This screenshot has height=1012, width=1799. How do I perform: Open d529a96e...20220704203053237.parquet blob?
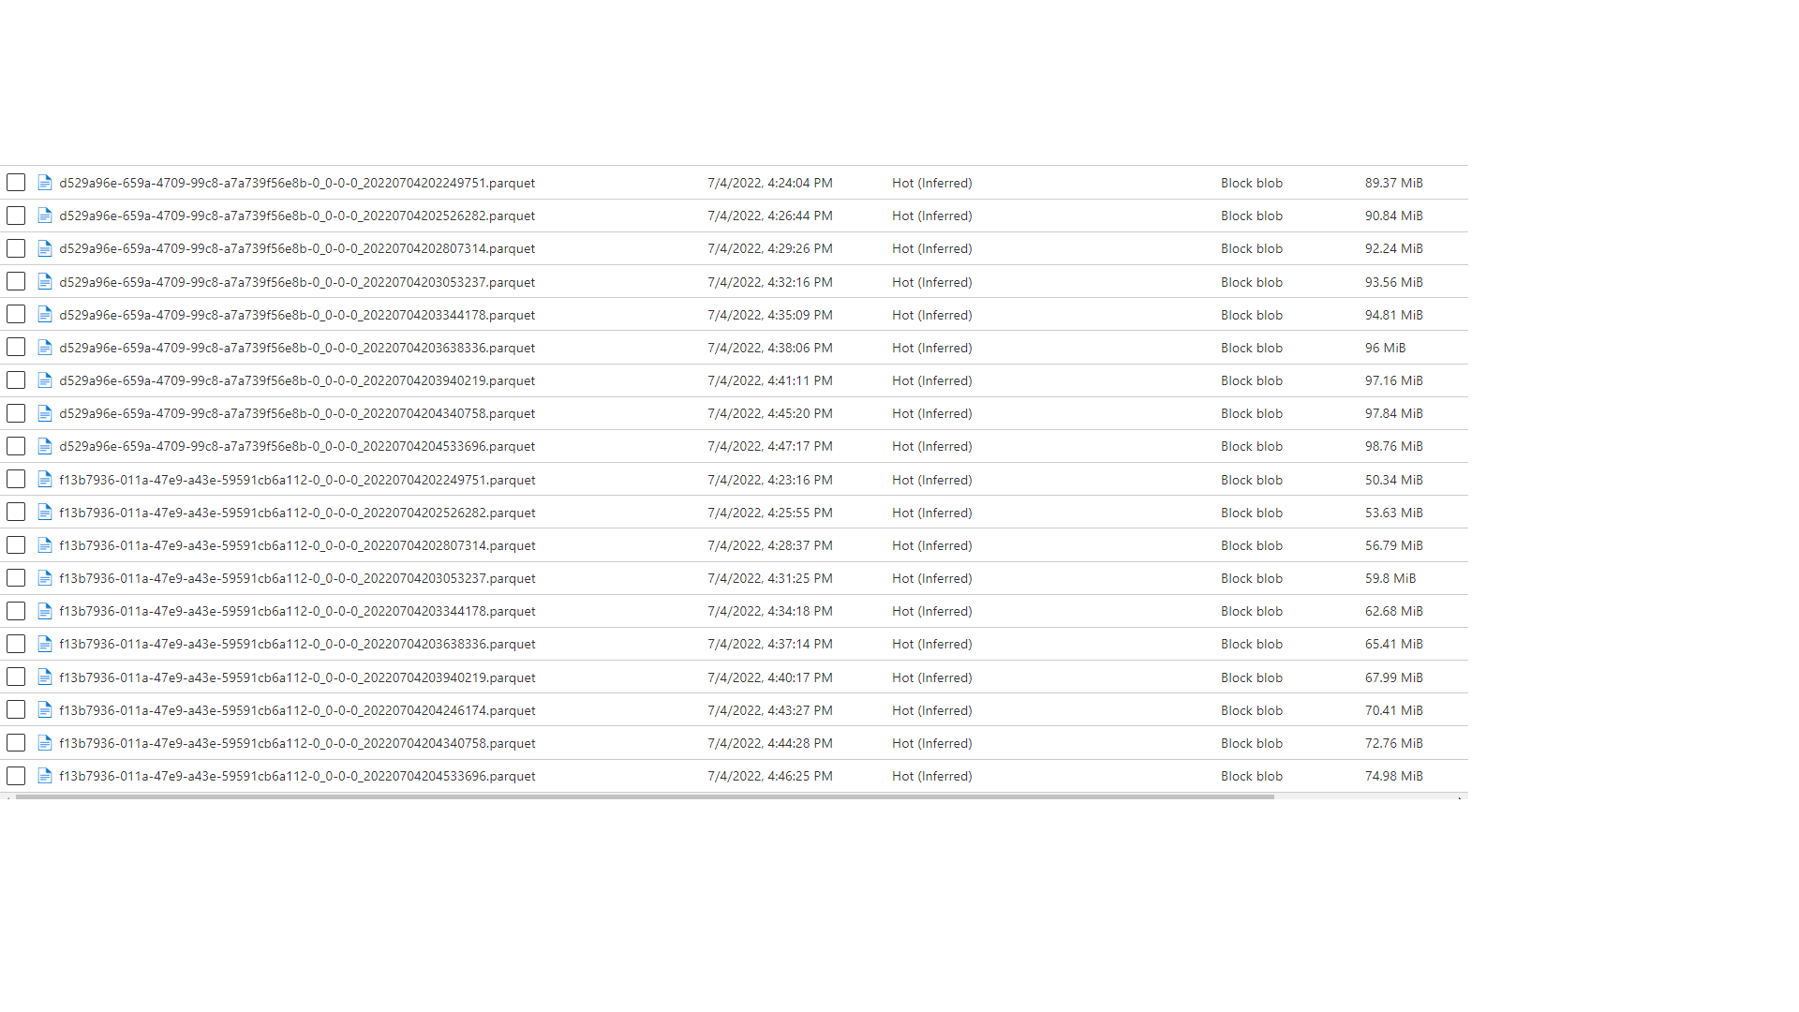tap(297, 282)
